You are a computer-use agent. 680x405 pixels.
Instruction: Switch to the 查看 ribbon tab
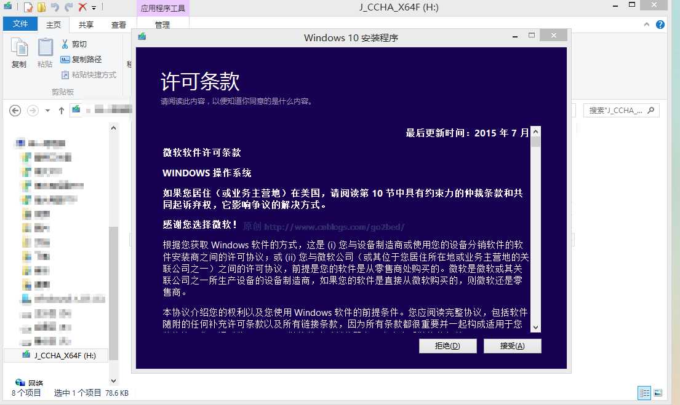tap(118, 25)
